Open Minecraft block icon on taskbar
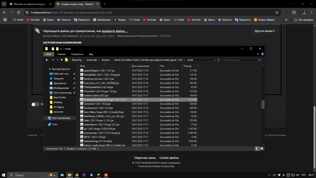The image size is (316, 178). coord(99,175)
